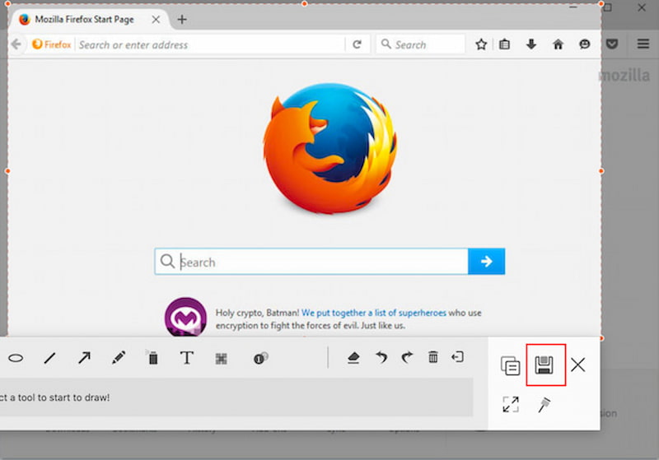
Task: Submit search with blue arrow button
Action: coord(487,262)
